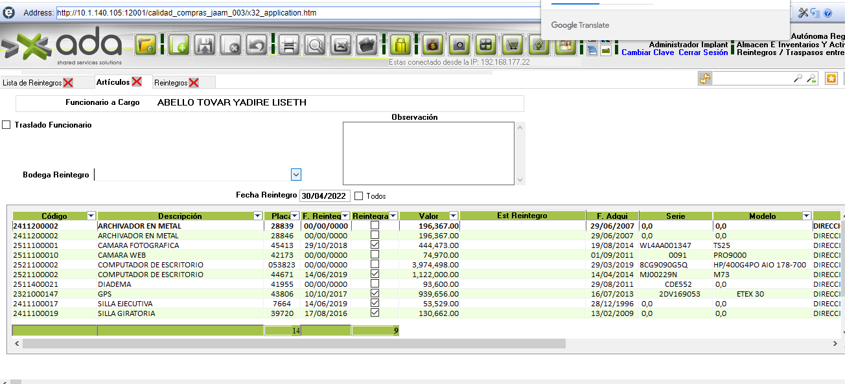Uncheck Reintegra box for CAMARA FOTOGRAFICA row
This screenshot has width=845, height=384.
coord(375,245)
